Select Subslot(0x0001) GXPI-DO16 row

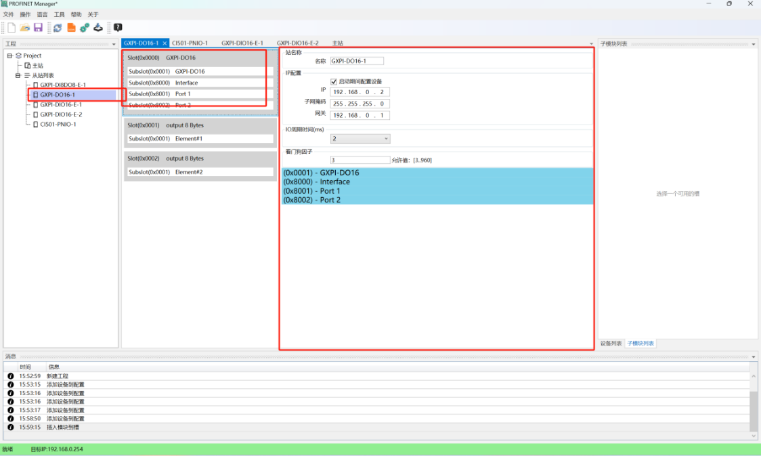pyautogui.click(x=200, y=71)
